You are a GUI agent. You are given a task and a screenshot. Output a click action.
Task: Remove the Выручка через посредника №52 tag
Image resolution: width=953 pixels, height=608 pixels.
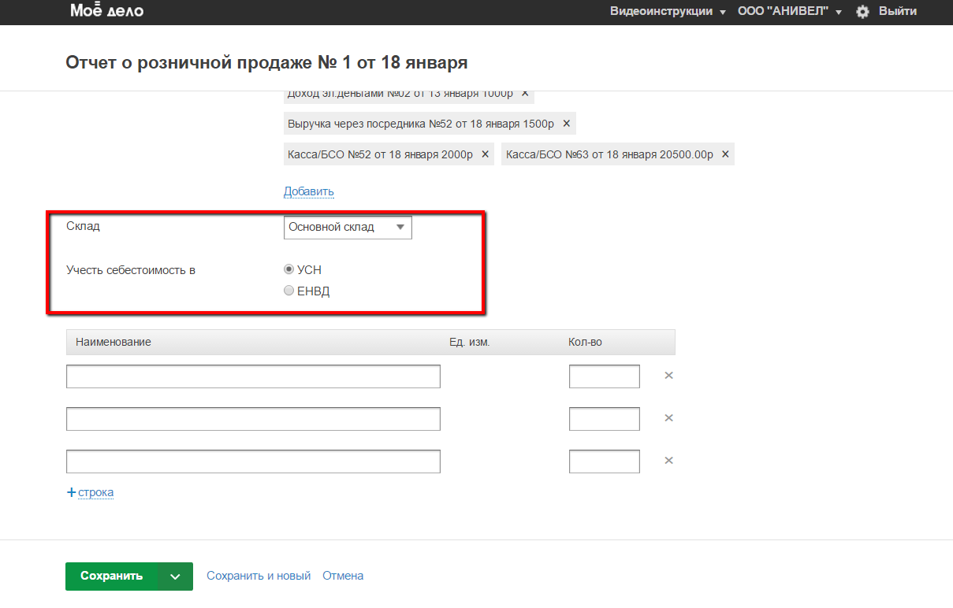[x=566, y=124]
